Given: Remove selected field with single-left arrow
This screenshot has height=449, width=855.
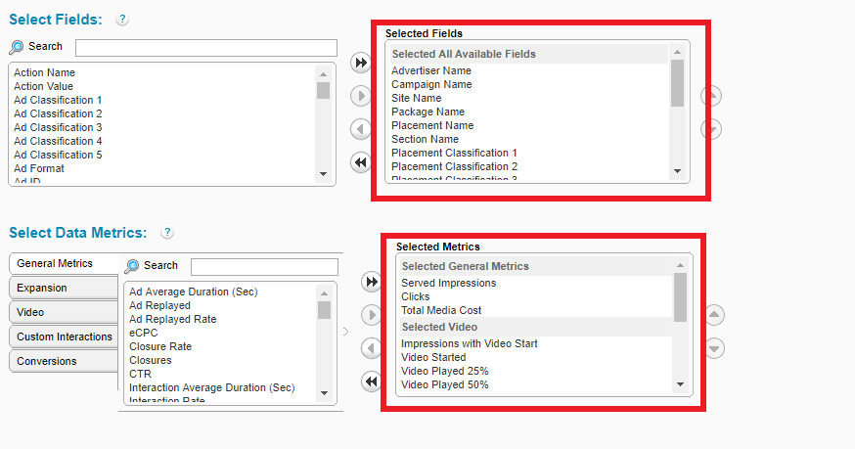Looking at the screenshot, I should tap(360, 129).
